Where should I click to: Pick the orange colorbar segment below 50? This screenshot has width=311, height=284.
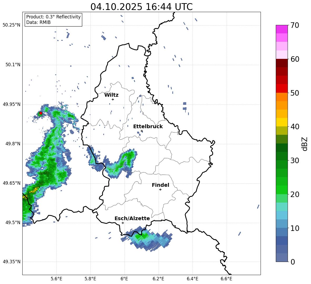click(x=282, y=97)
